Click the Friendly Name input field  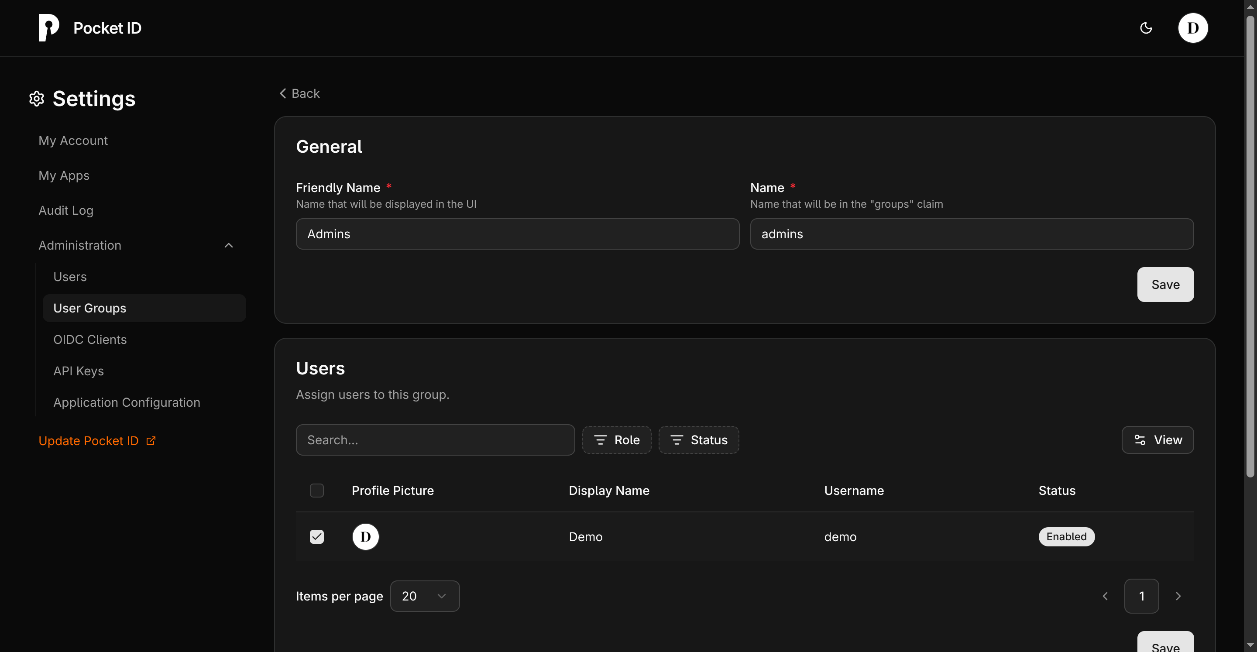(x=517, y=234)
